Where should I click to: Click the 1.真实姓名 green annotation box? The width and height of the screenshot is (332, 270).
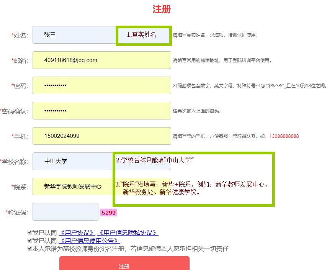[x=144, y=35]
